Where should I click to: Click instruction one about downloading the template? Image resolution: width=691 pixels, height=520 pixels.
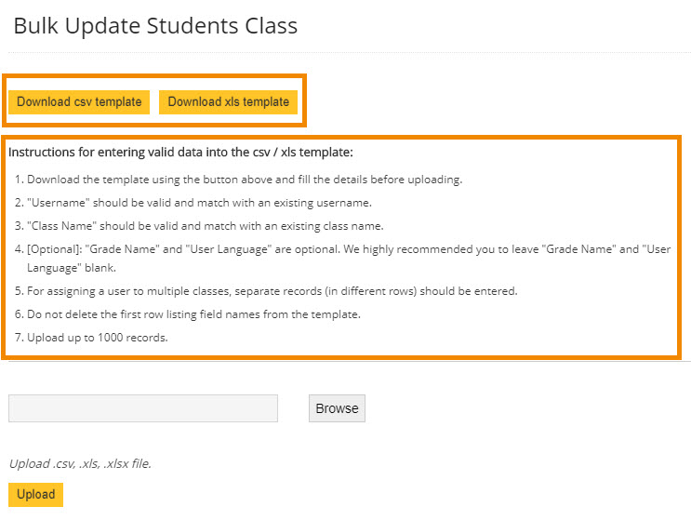coord(244,180)
